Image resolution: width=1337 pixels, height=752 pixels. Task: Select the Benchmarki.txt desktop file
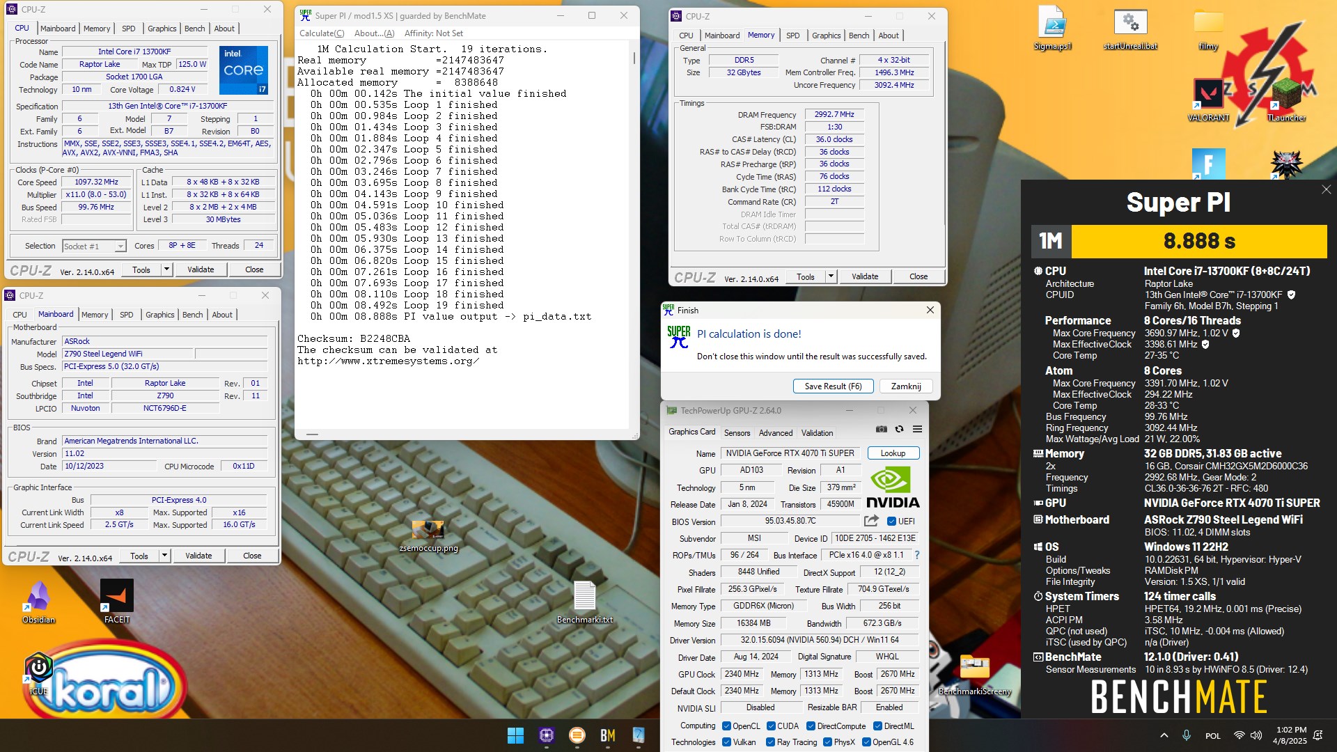tap(585, 602)
